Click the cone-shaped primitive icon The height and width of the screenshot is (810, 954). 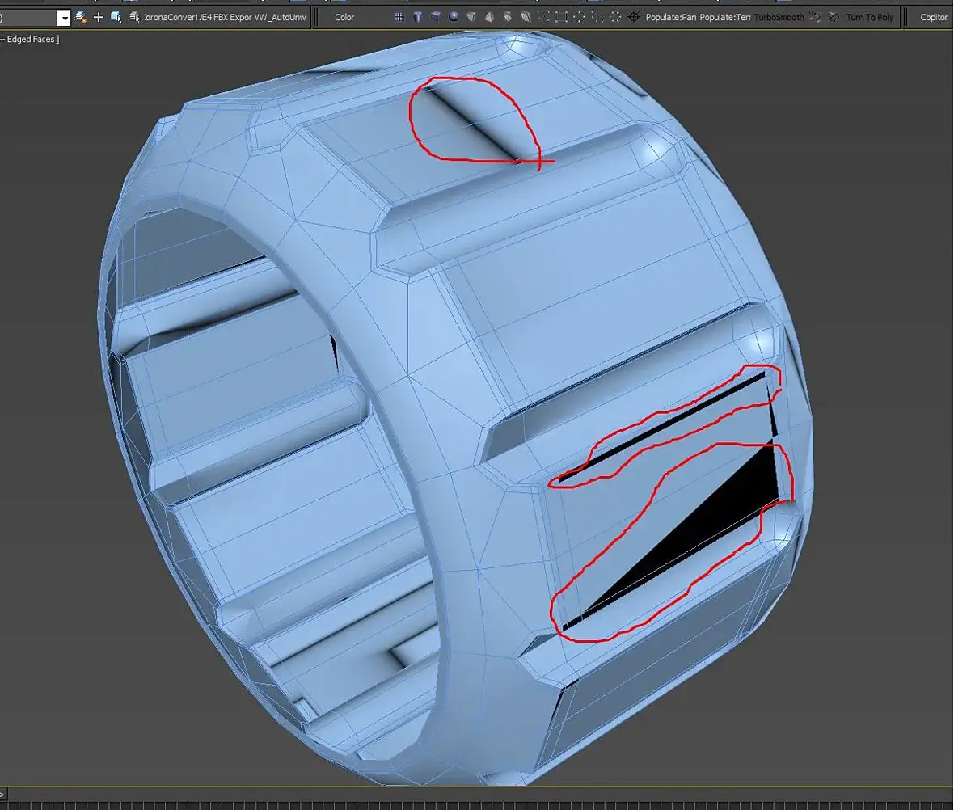pyautogui.click(x=471, y=17)
